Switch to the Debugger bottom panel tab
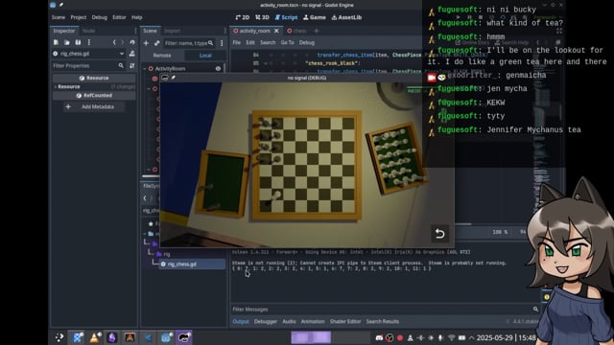This screenshot has width=614, height=345. [266, 322]
